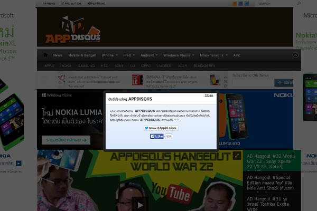Expand the iPad dropdown menu

(x=129, y=55)
